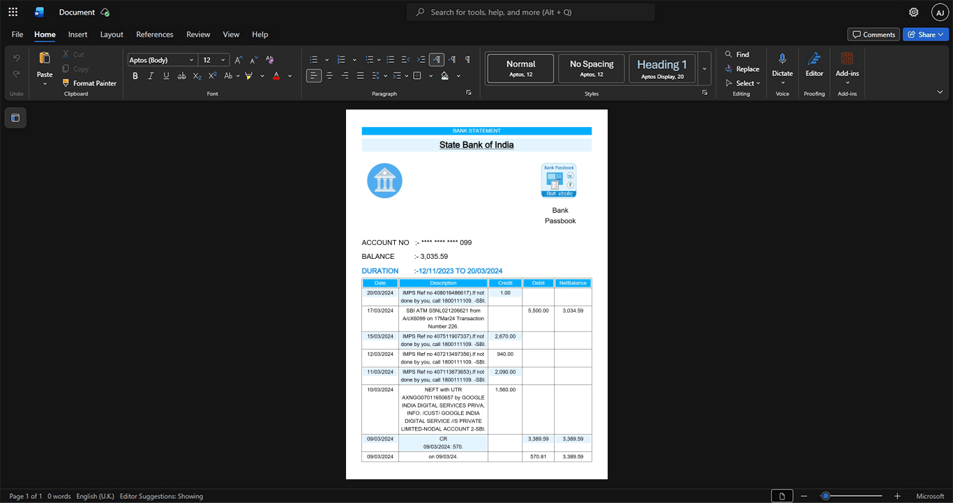This screenshot has width=953, height=503.
Task: Insert a bulleted list
Action: pyautogui.click(x=314, y=60)
